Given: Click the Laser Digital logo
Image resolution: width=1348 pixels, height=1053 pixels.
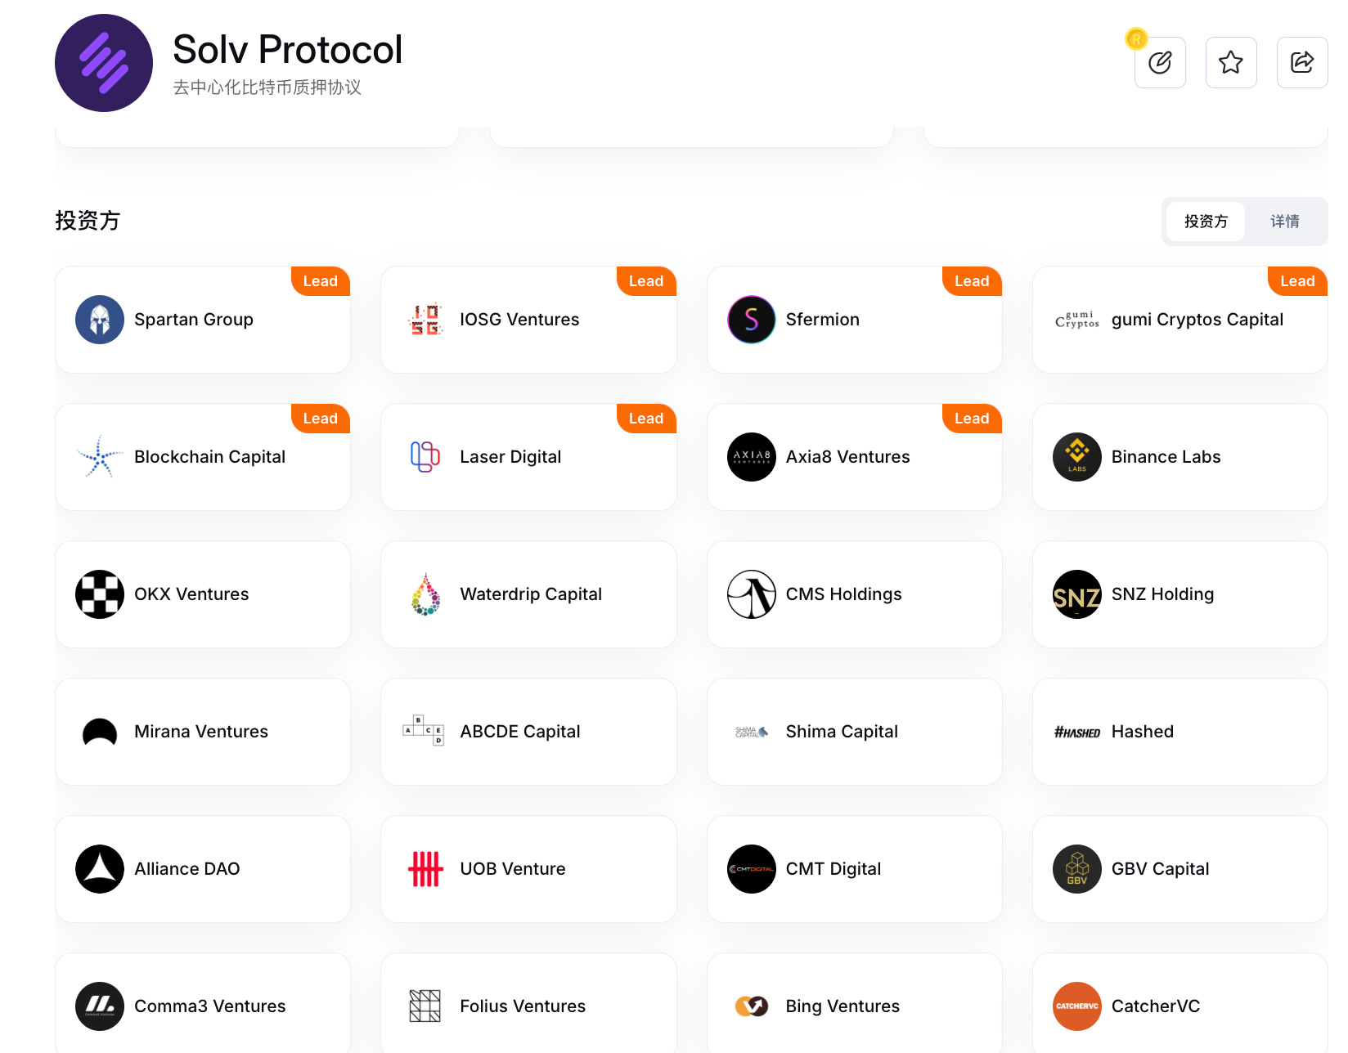Looking at the screenshot, I should click(425, 457).
